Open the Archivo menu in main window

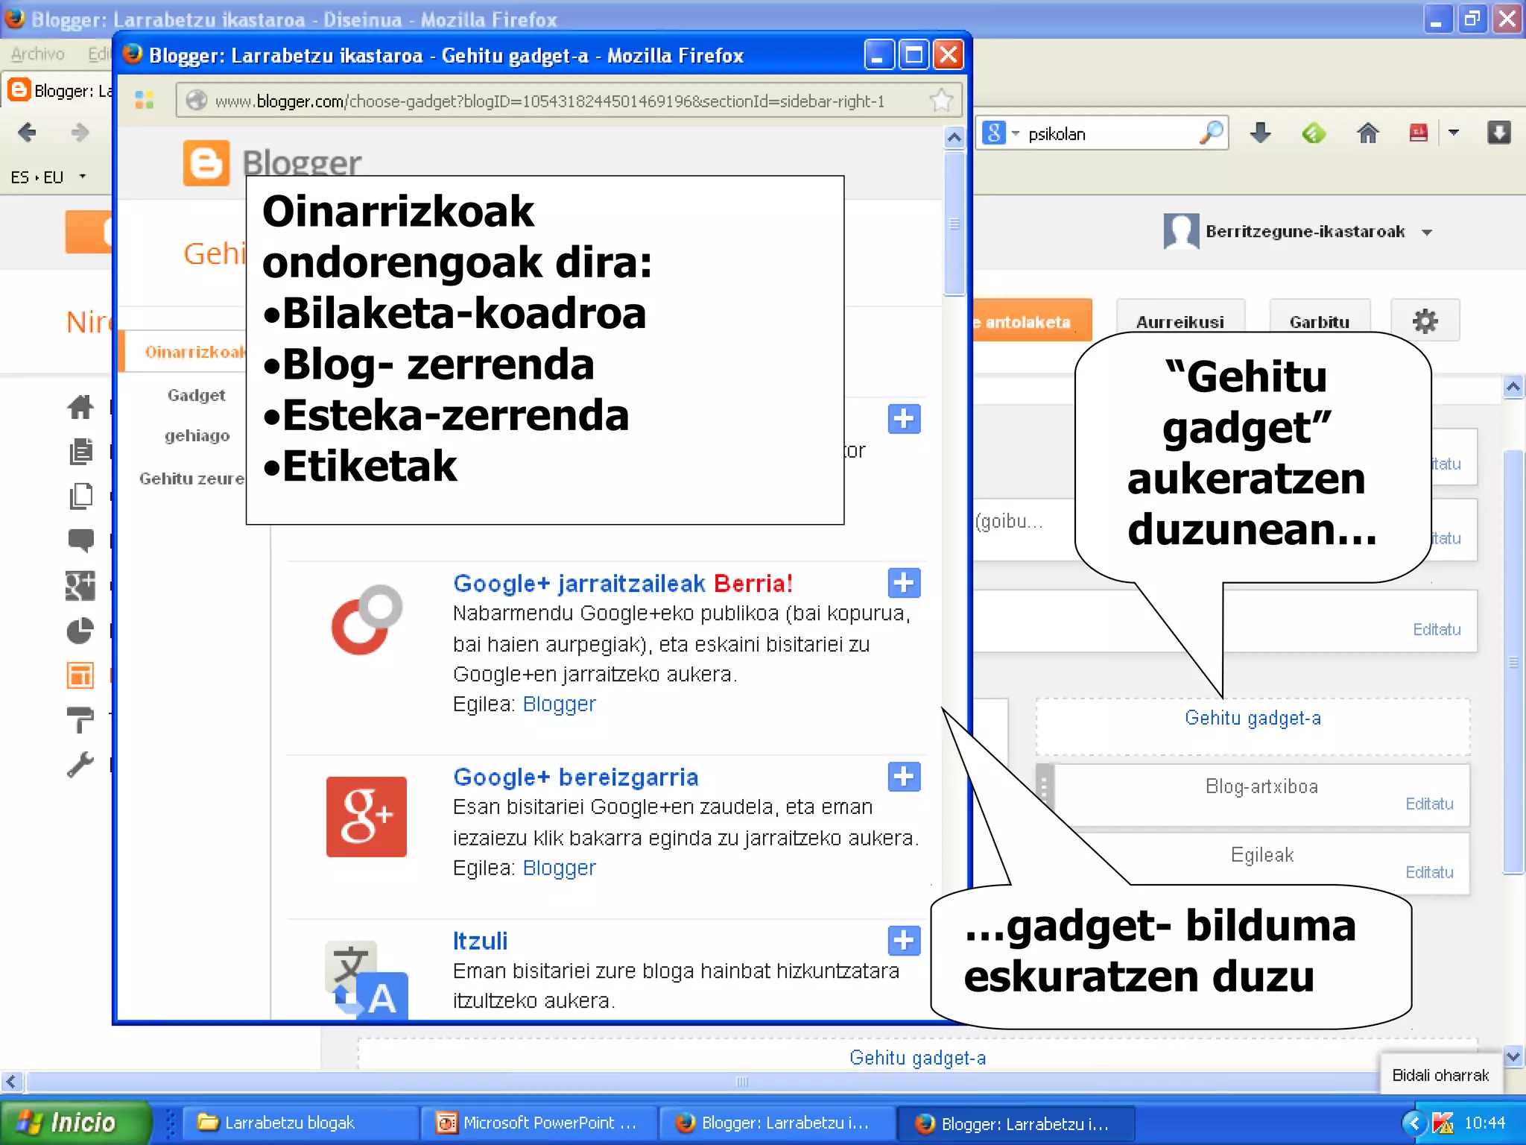[x=37, y=54]
